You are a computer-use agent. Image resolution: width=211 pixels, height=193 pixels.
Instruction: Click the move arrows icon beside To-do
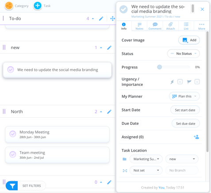coord(112,19)
